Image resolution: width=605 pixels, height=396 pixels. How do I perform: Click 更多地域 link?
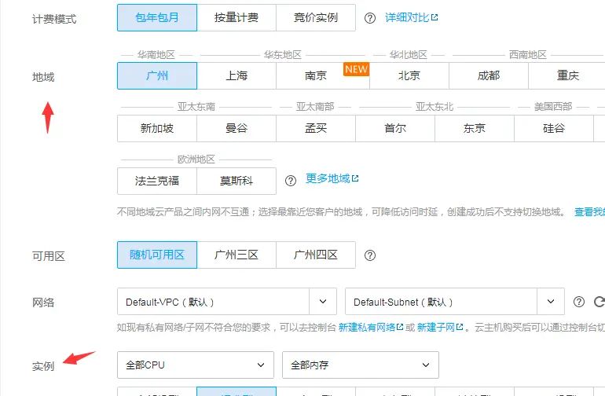point(332,179)
